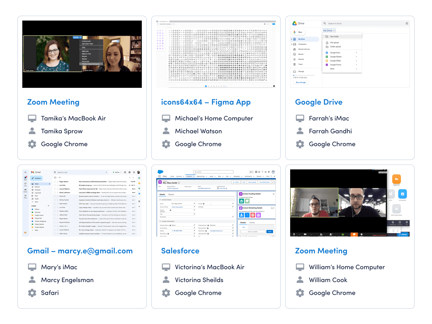Image resolution: width=432 pixels, height=324 pixels.
Task: Star the Lori Cole Q1 project email
Action: coord(58,185)
